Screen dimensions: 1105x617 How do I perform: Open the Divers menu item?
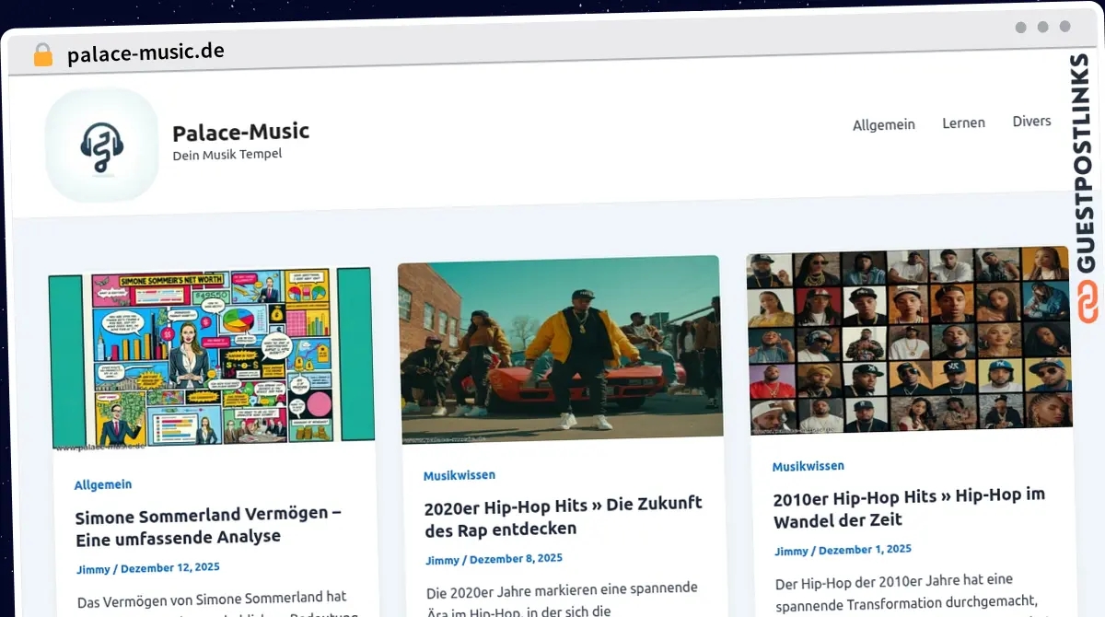point(1031,121)
